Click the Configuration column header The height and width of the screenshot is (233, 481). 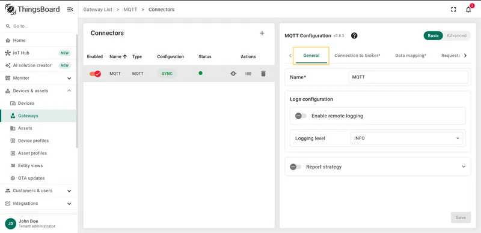click(x=170, y=56)
